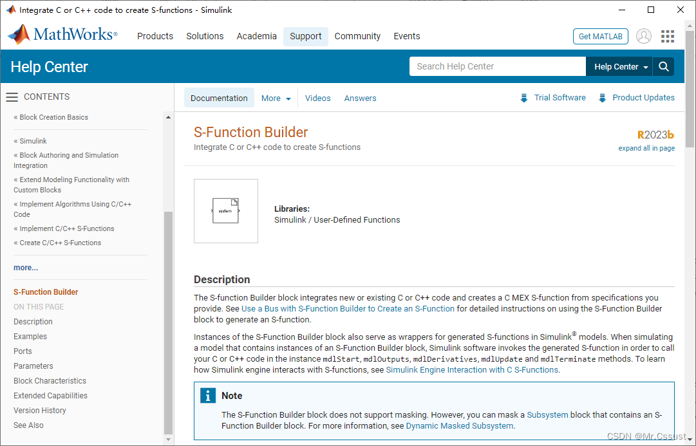Jump to Version History section
696x446 pixels.
click(39, 411)
